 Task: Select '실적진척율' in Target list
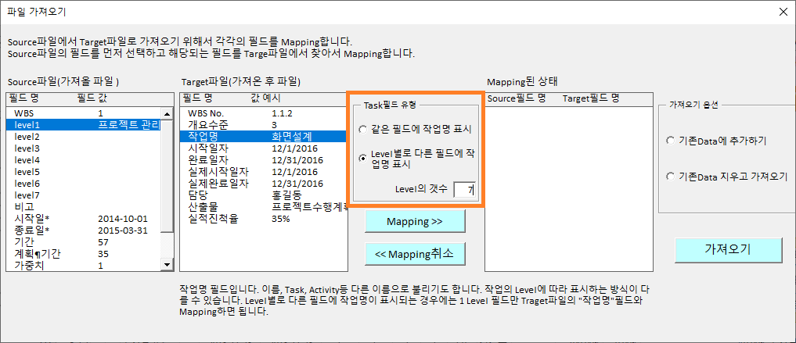click(x=264, y=218)
